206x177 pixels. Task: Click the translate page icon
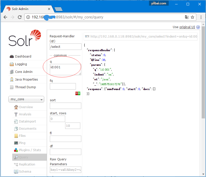click(187, 17)
